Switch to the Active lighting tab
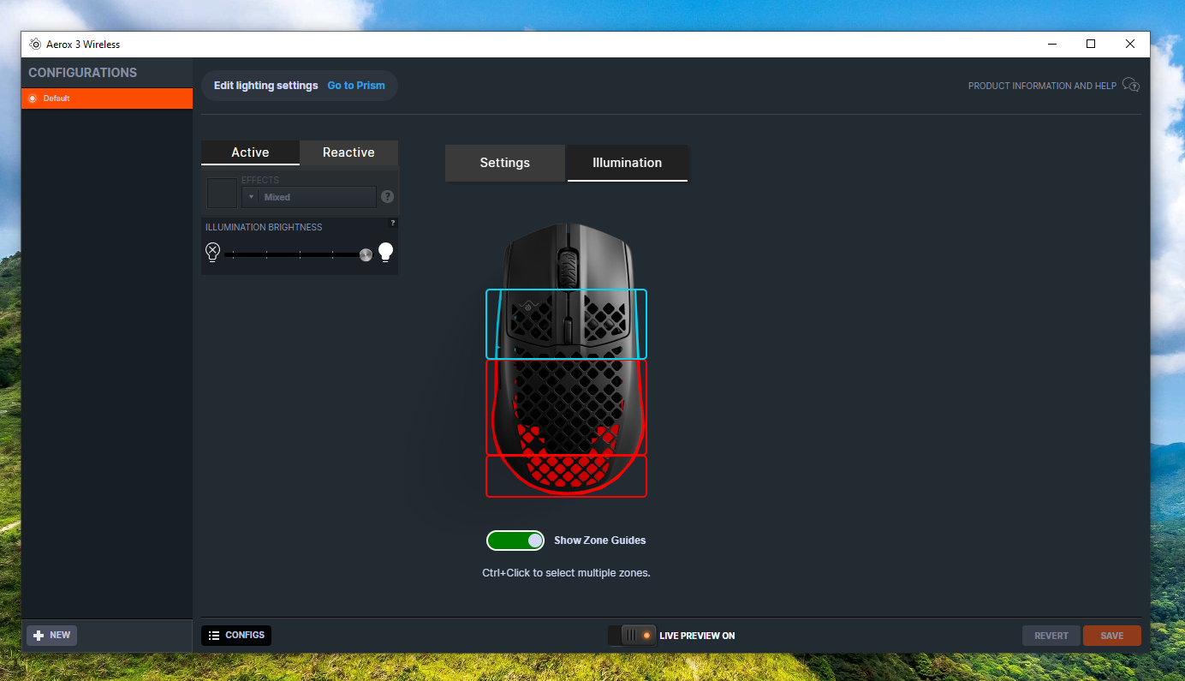 coord(250,152)
